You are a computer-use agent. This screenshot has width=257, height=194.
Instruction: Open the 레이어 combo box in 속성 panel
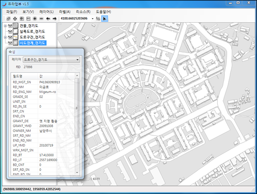pyautogui.click(x=51, y=60)
